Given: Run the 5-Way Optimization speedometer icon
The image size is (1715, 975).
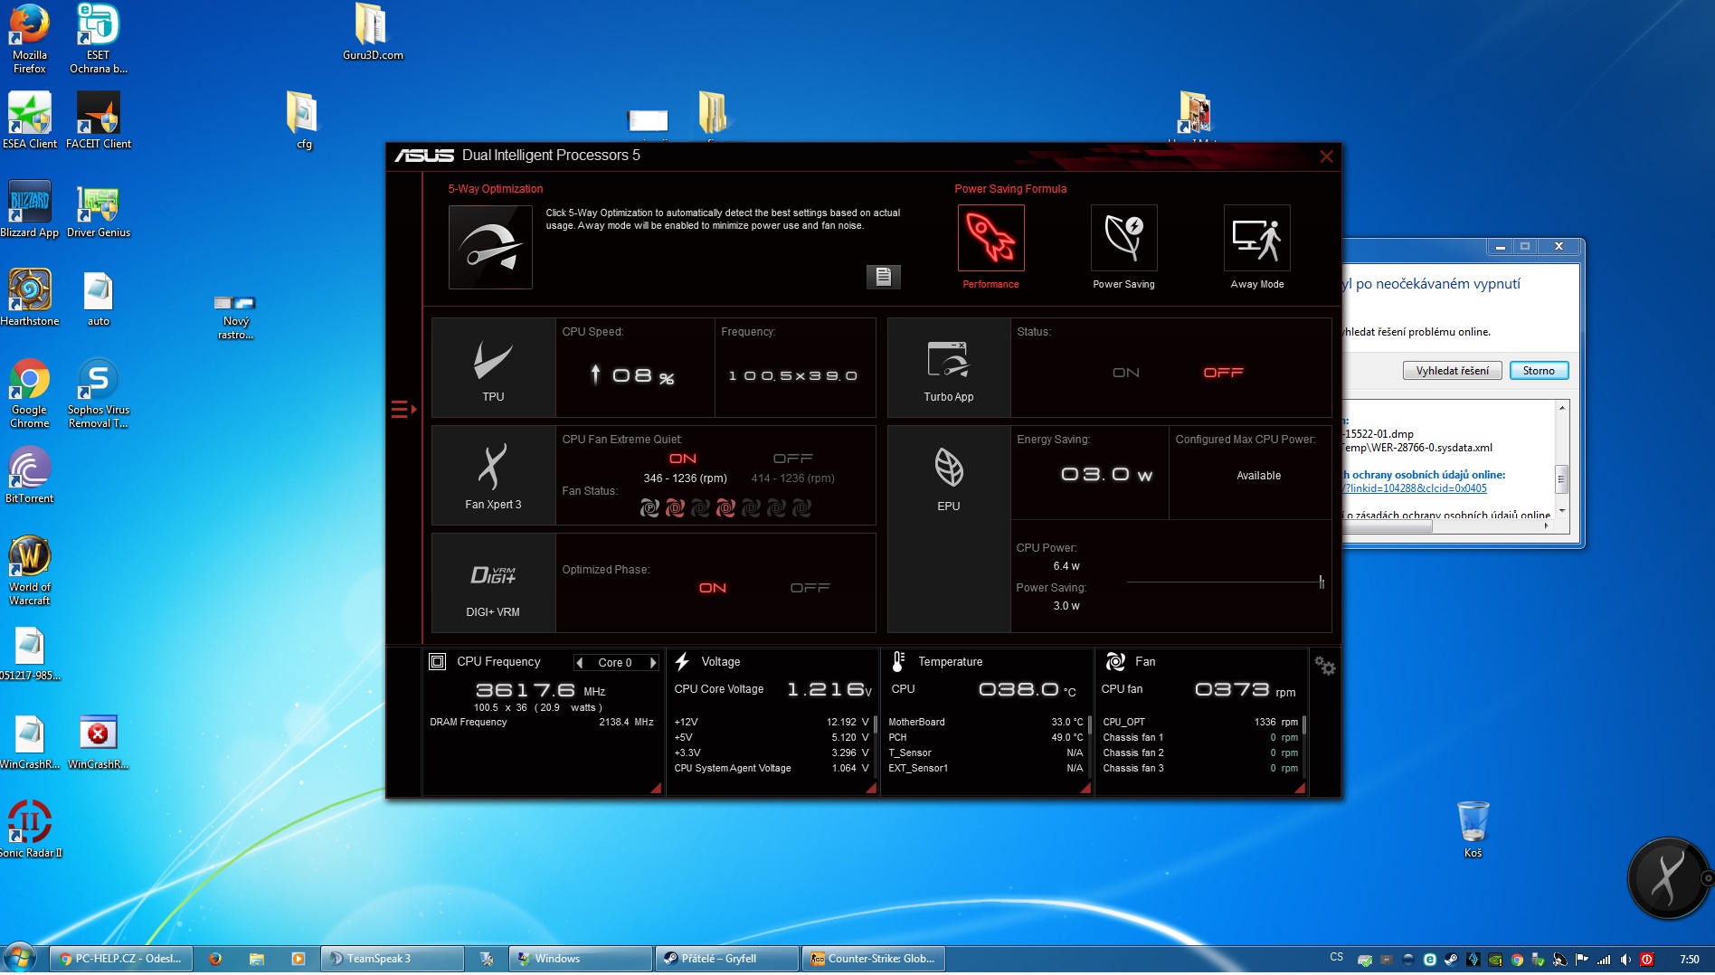Looking at the screenshot, I should pyautogui.click(x=490, y=247).
